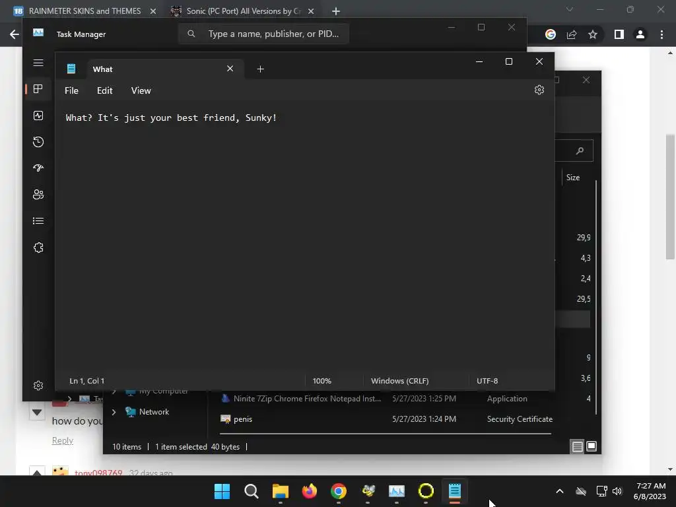This screenshot has height=507, width=676.
Task: Close the 'What' Notepad tab
Action: pyautogui.click(x=230, y=69)
